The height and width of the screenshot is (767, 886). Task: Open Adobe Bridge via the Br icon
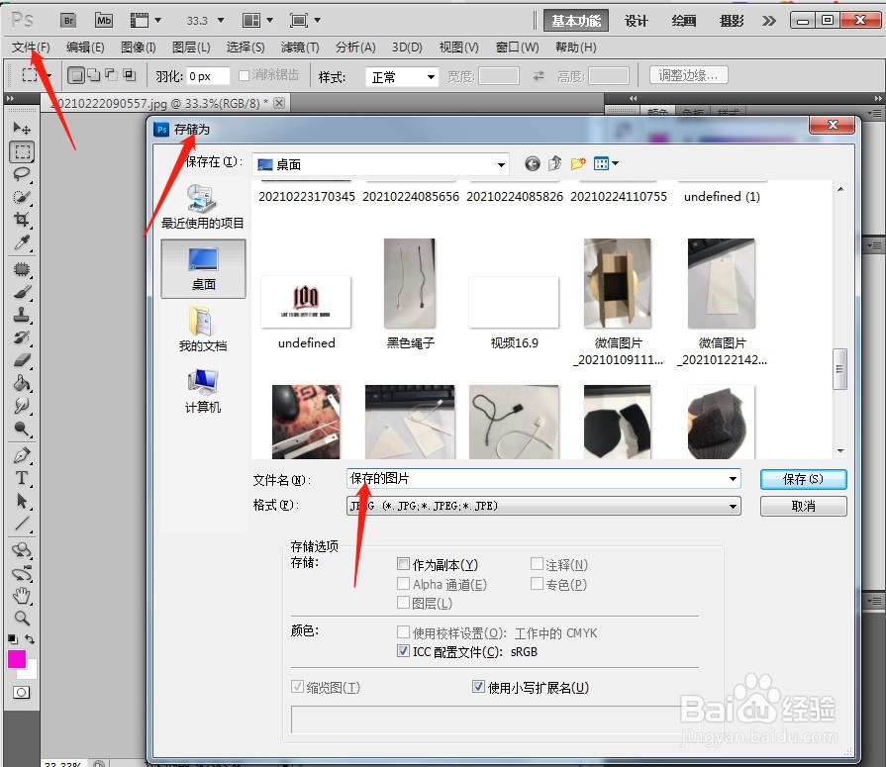67,19
